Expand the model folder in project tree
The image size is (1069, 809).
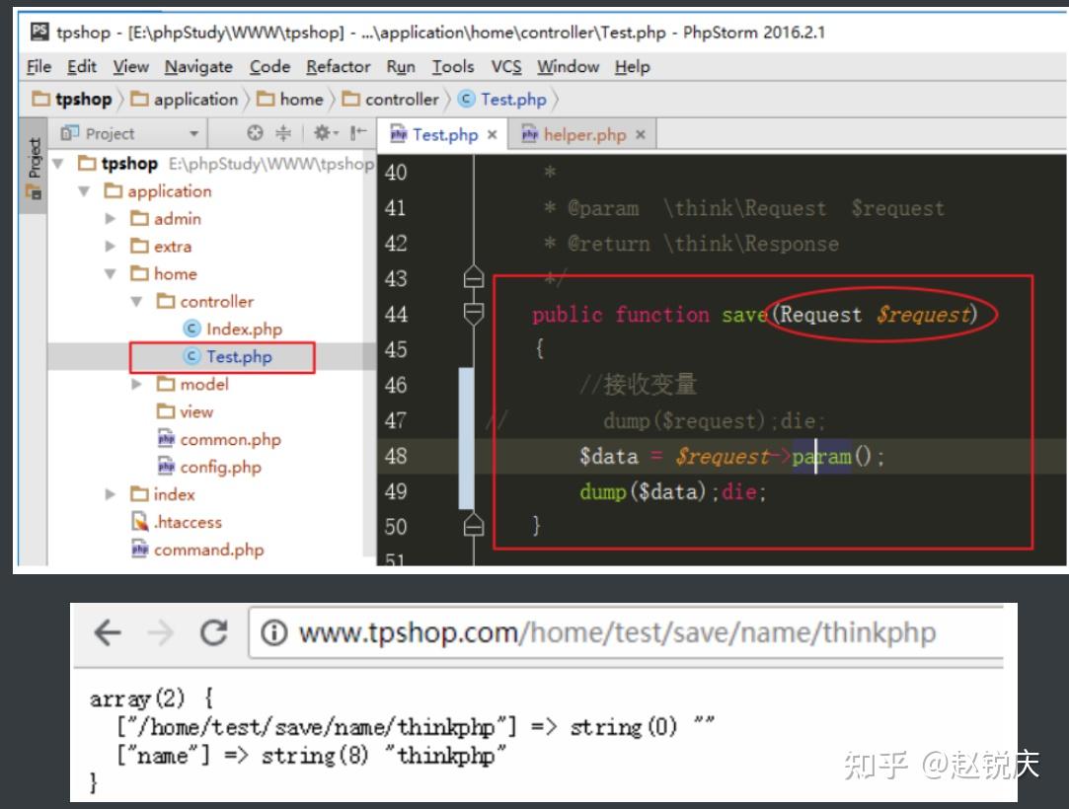(136, 384)
